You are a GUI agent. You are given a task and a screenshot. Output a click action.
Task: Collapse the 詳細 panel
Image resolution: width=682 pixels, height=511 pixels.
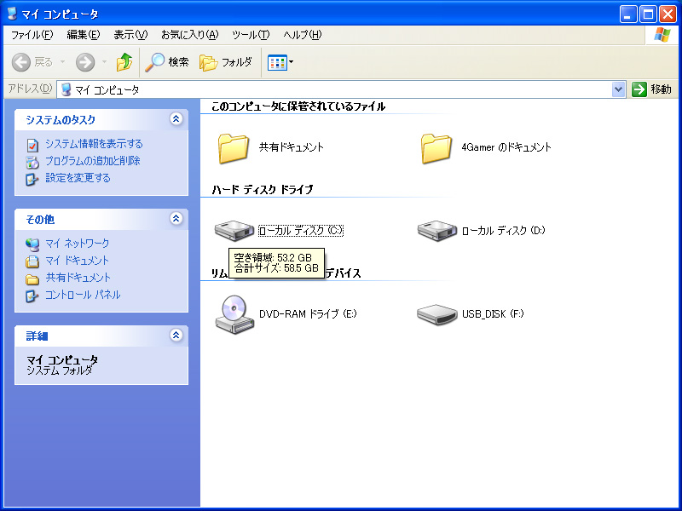[x=176, y=335]
